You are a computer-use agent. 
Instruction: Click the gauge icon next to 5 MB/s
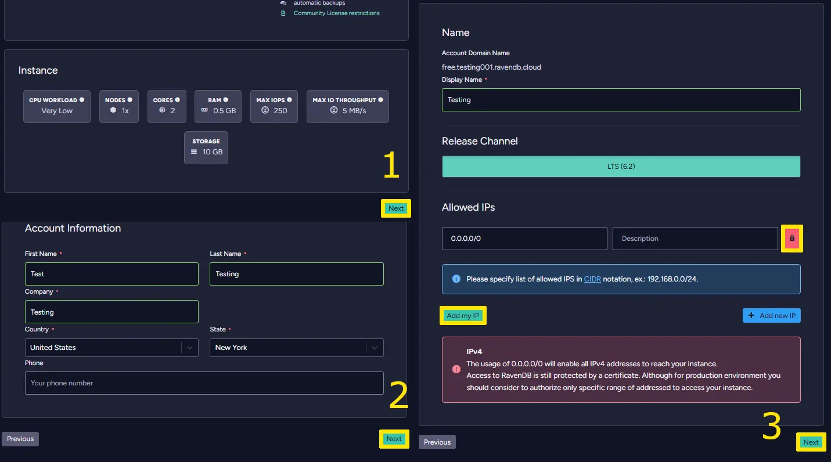point(334,110)
